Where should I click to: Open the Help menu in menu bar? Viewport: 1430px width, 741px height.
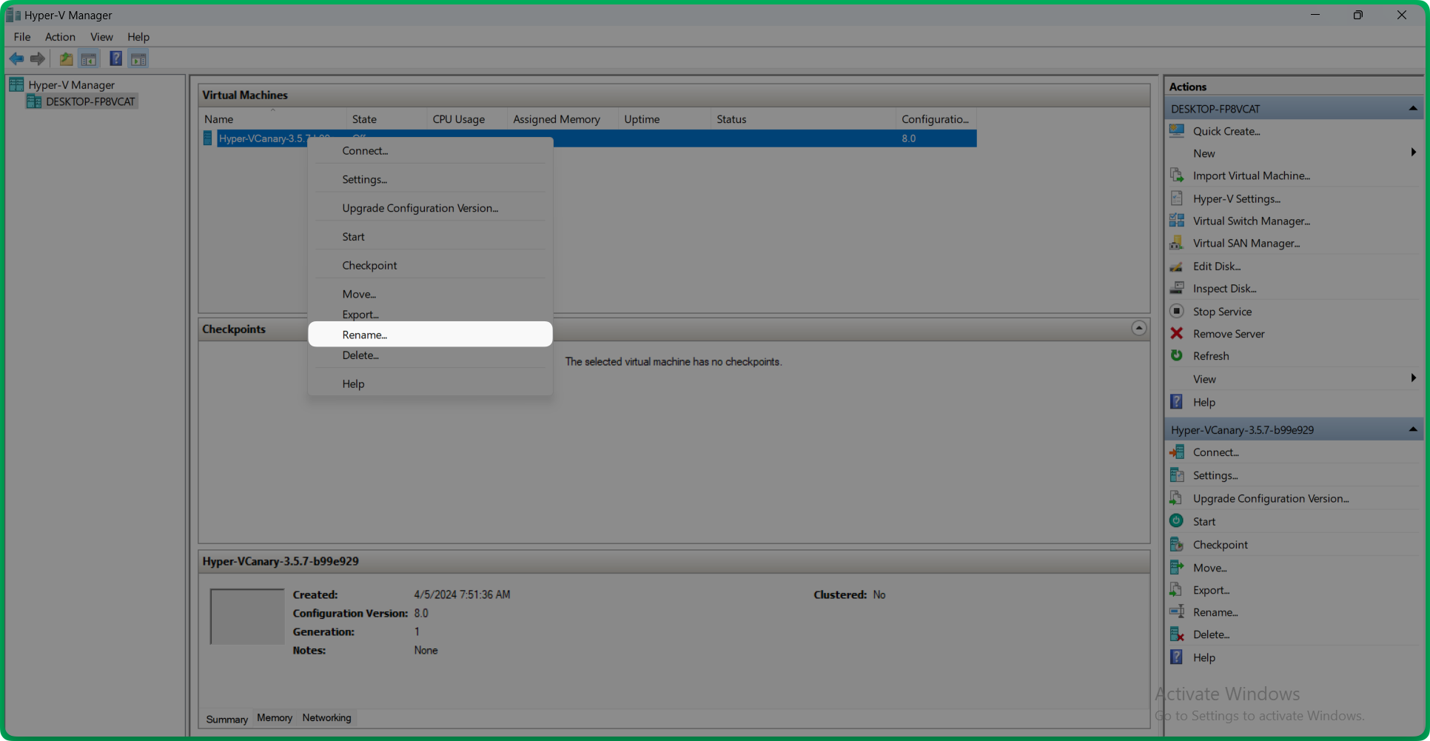[x=138, y=37]
